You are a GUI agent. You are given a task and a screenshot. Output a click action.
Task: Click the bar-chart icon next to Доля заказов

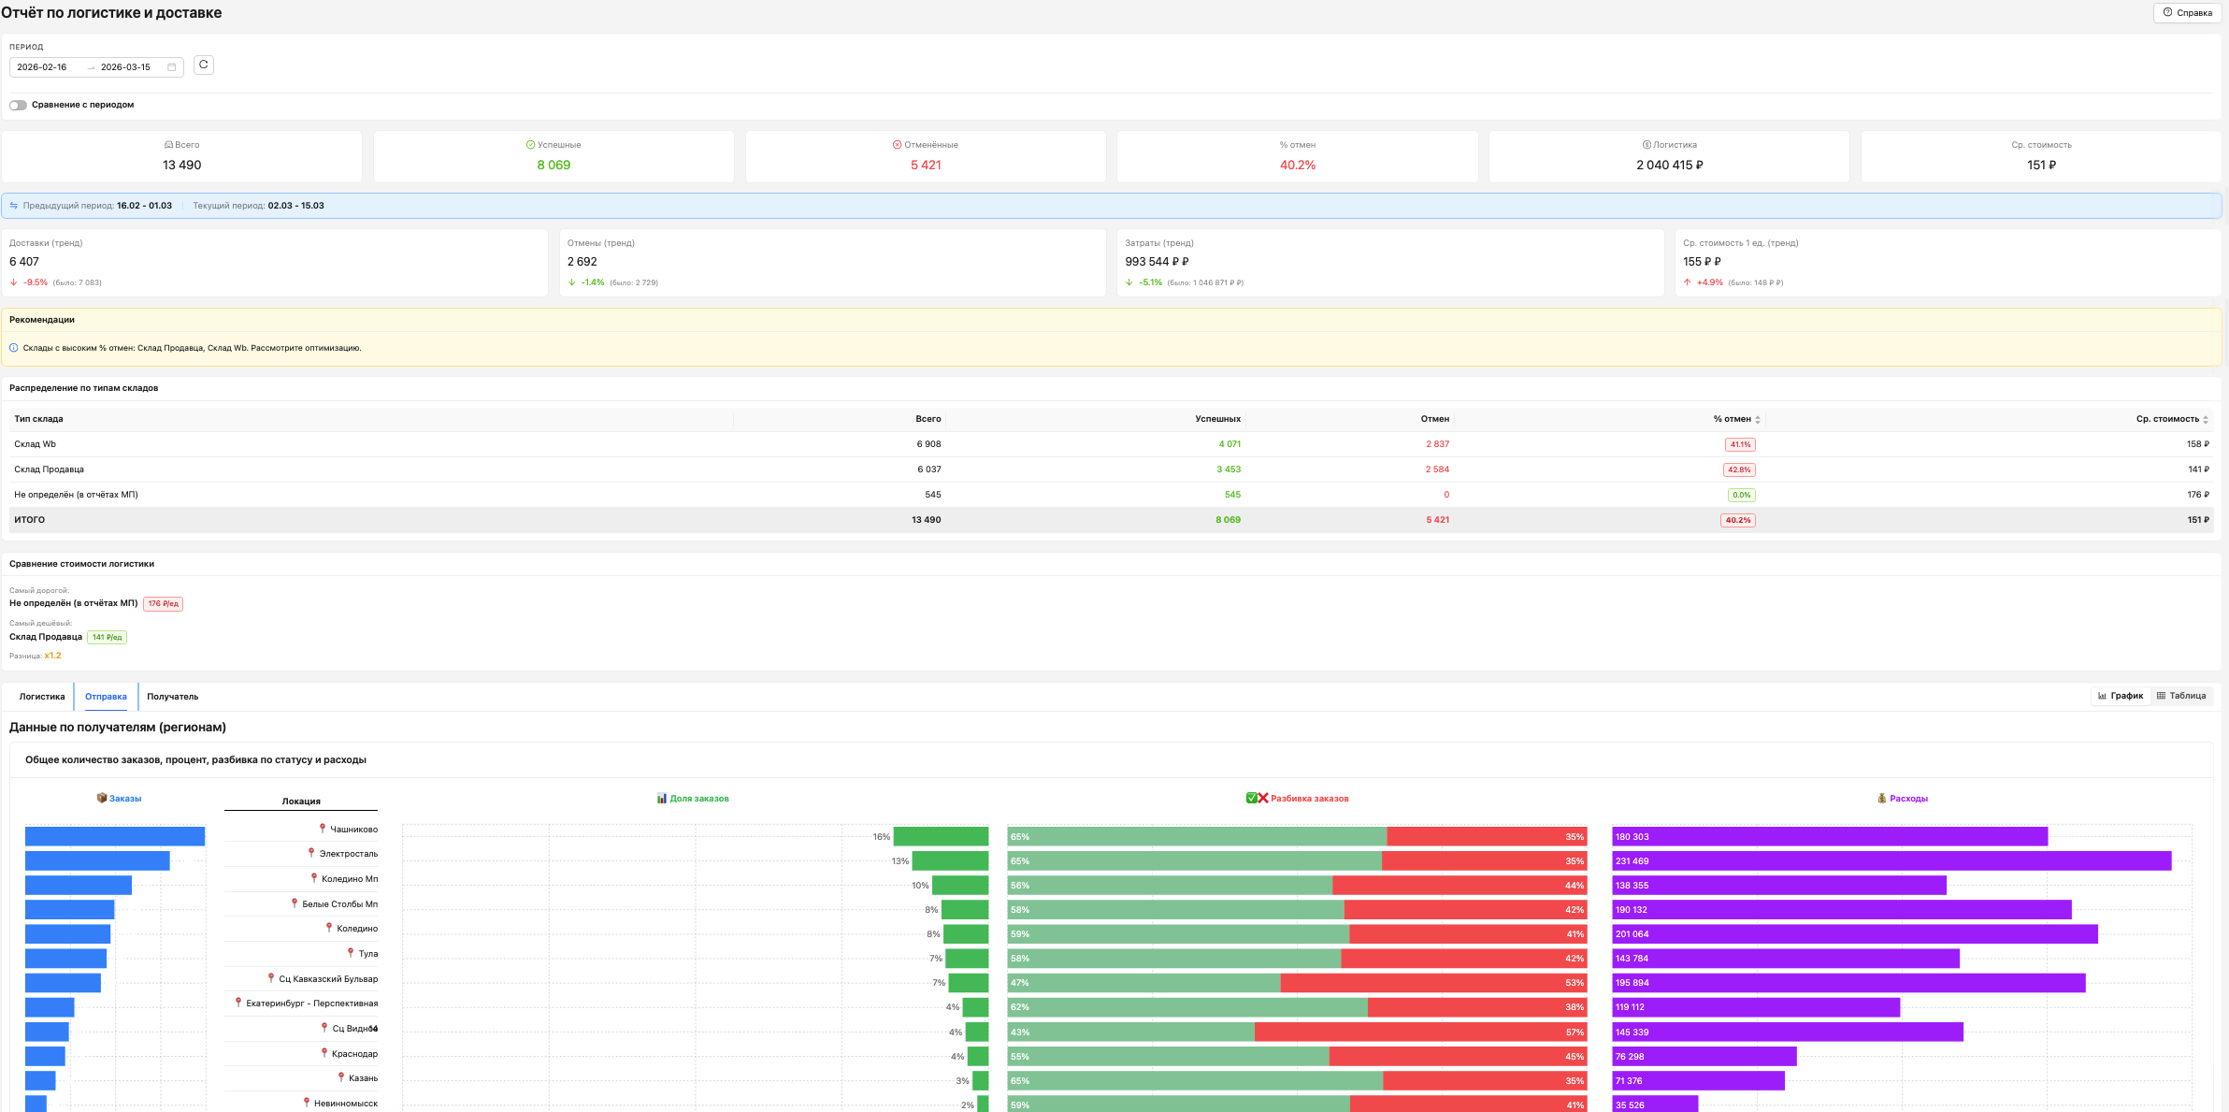pyautogui.click(x=662, y=799)
